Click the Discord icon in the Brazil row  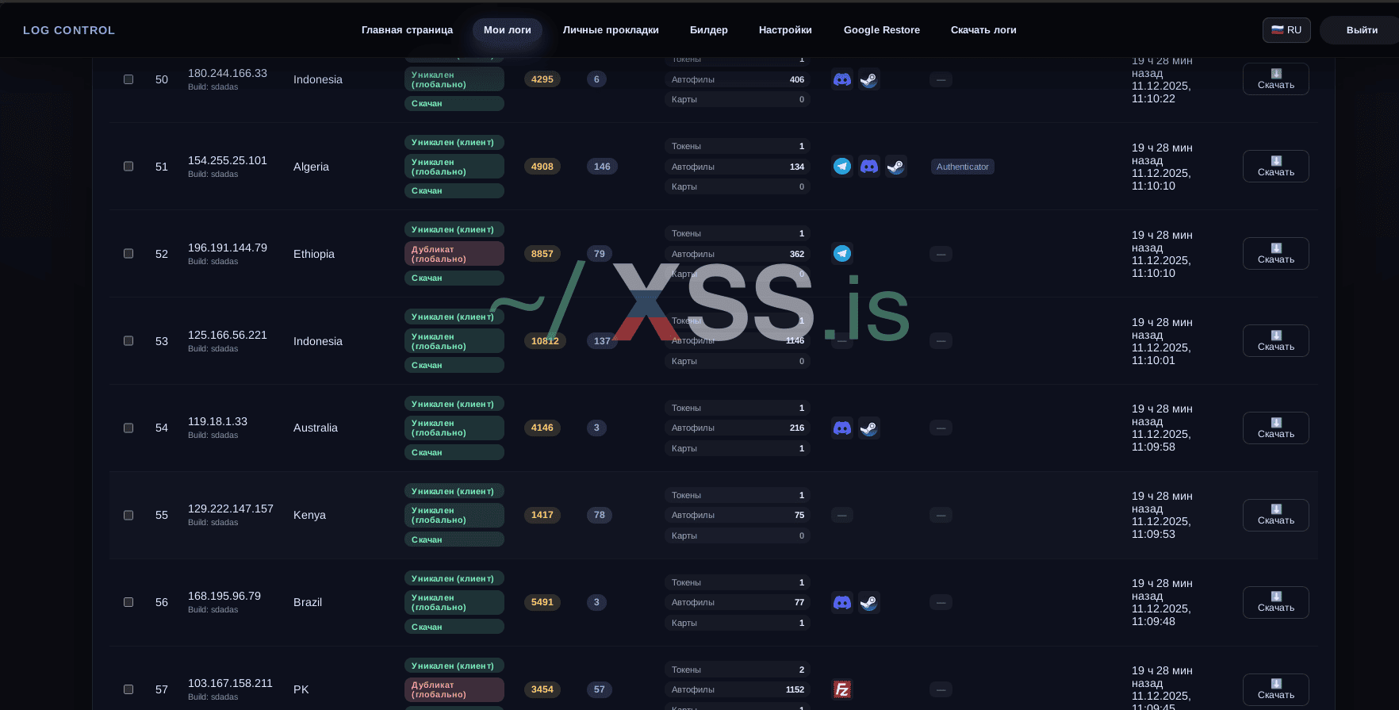coord(842,603)
